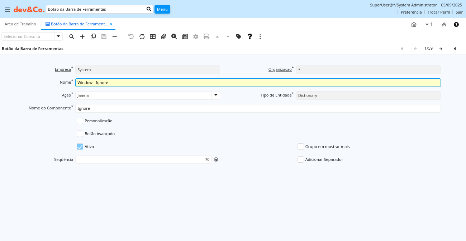Viewport: 466px width, 241px height.
Task: Toggle grid view using the table icon
Action: 153,36
